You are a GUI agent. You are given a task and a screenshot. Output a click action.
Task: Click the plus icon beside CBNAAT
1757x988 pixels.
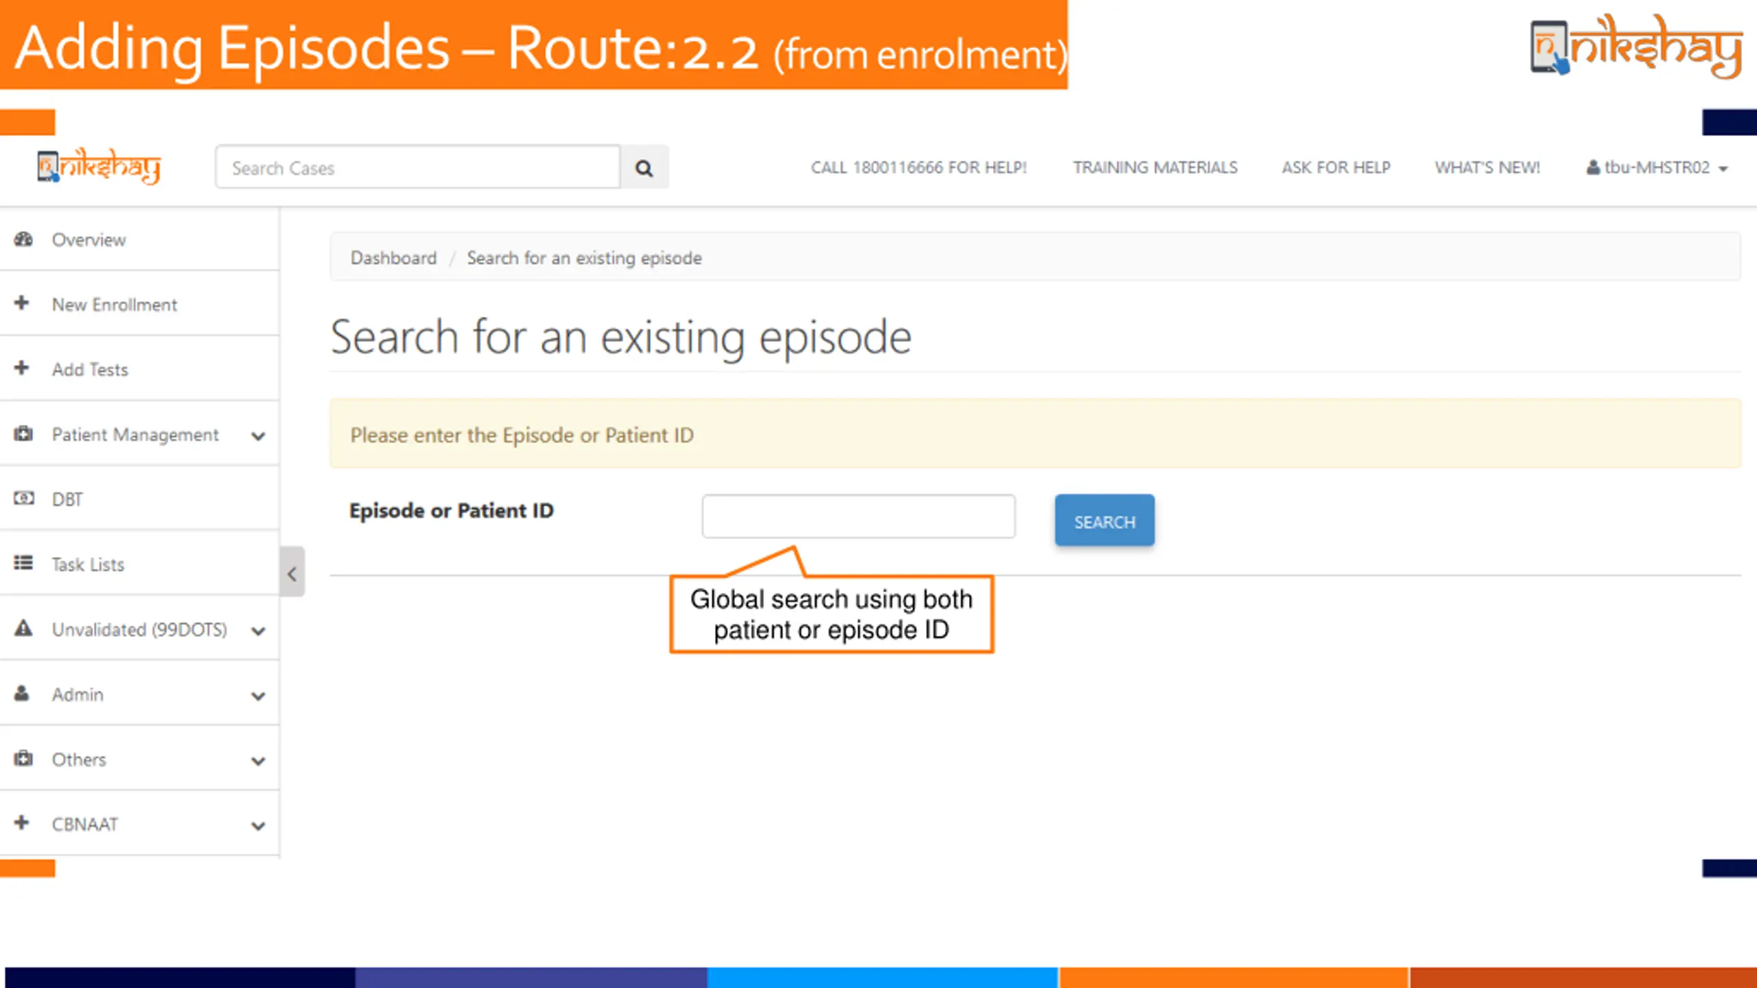(x=22, y=823)
